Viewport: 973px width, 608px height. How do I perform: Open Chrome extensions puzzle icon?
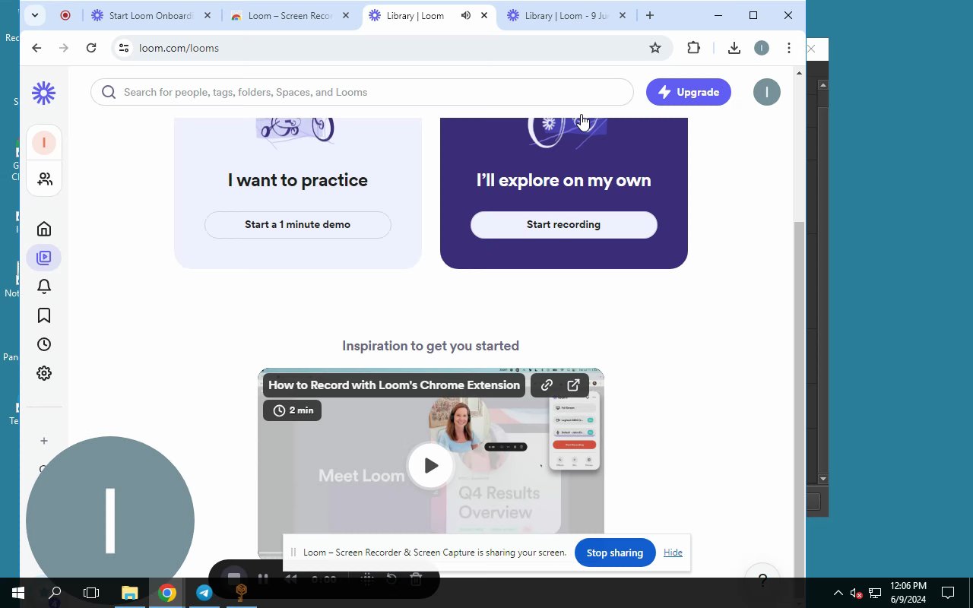click(693, 48)
